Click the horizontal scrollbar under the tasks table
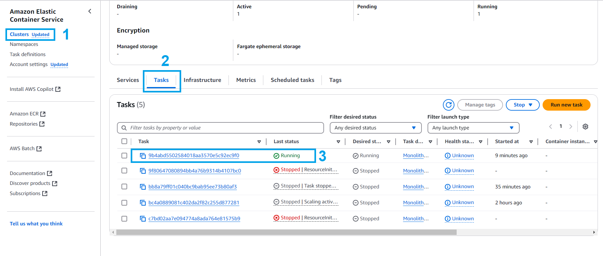Screen dimensions: 603x256 [x=286, y=232]
